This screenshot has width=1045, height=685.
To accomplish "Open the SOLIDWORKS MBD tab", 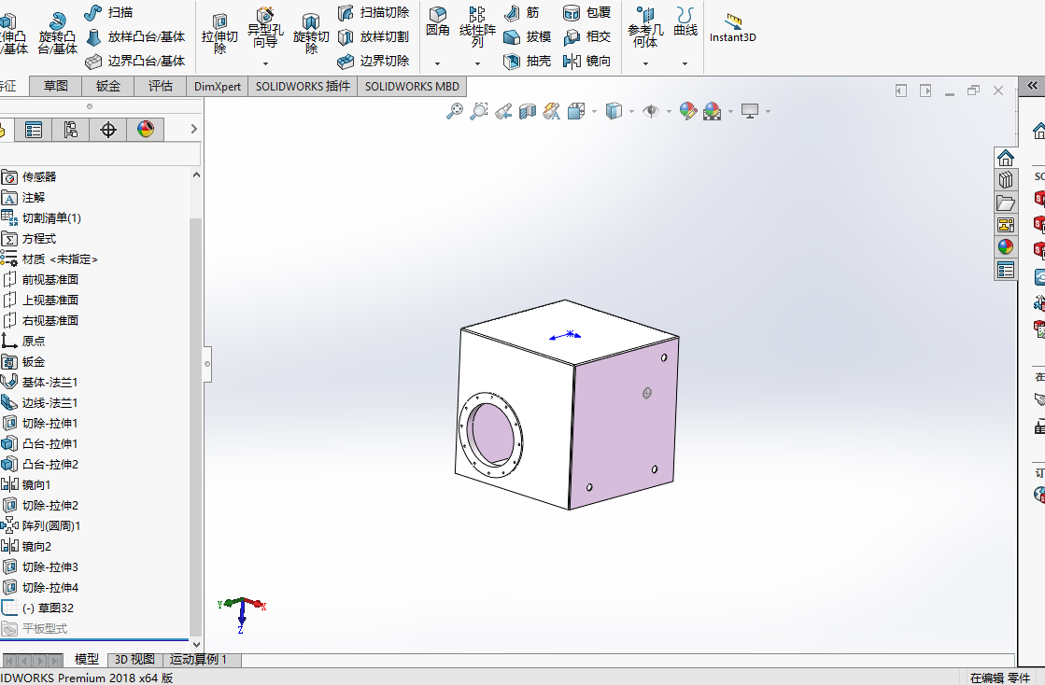I will [x=412, y=87].
